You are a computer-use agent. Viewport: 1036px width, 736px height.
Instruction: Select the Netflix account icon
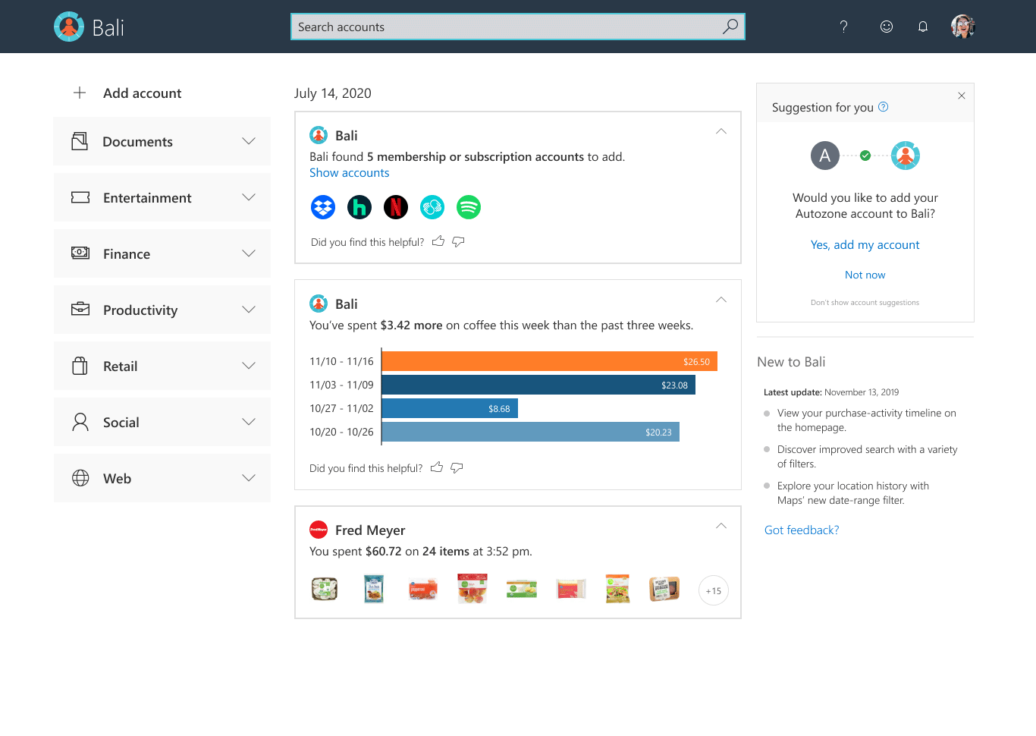point(396,207)
